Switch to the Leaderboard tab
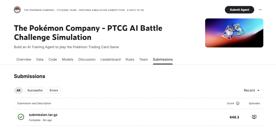Viewport: 276px width, 132px height. pyautogui.click(x=111, y=59)
